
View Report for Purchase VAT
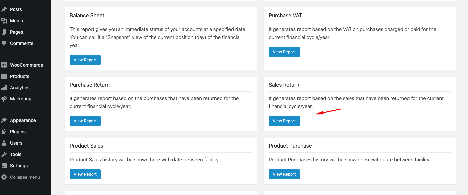click(x=284, y=52)
